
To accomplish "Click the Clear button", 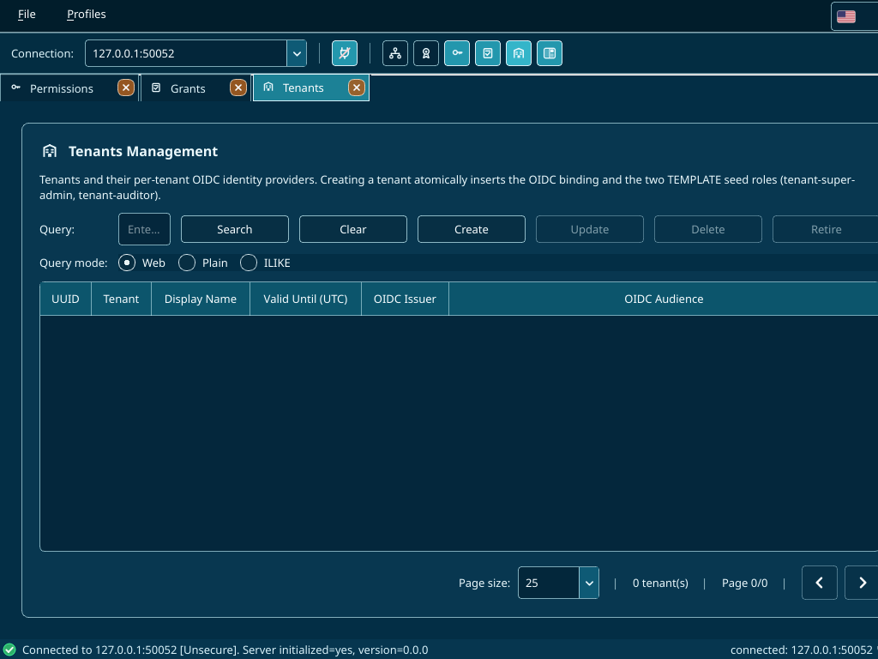I will [352, 229].
